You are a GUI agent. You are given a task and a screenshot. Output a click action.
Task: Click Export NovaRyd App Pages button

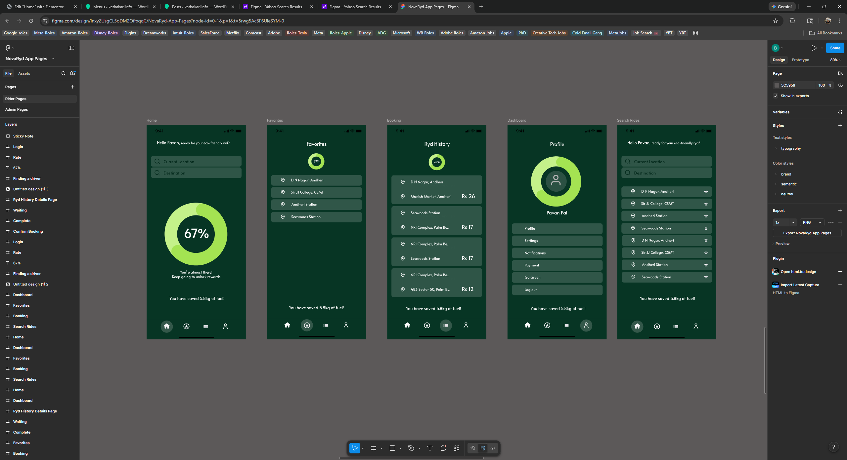pos(807,233)
